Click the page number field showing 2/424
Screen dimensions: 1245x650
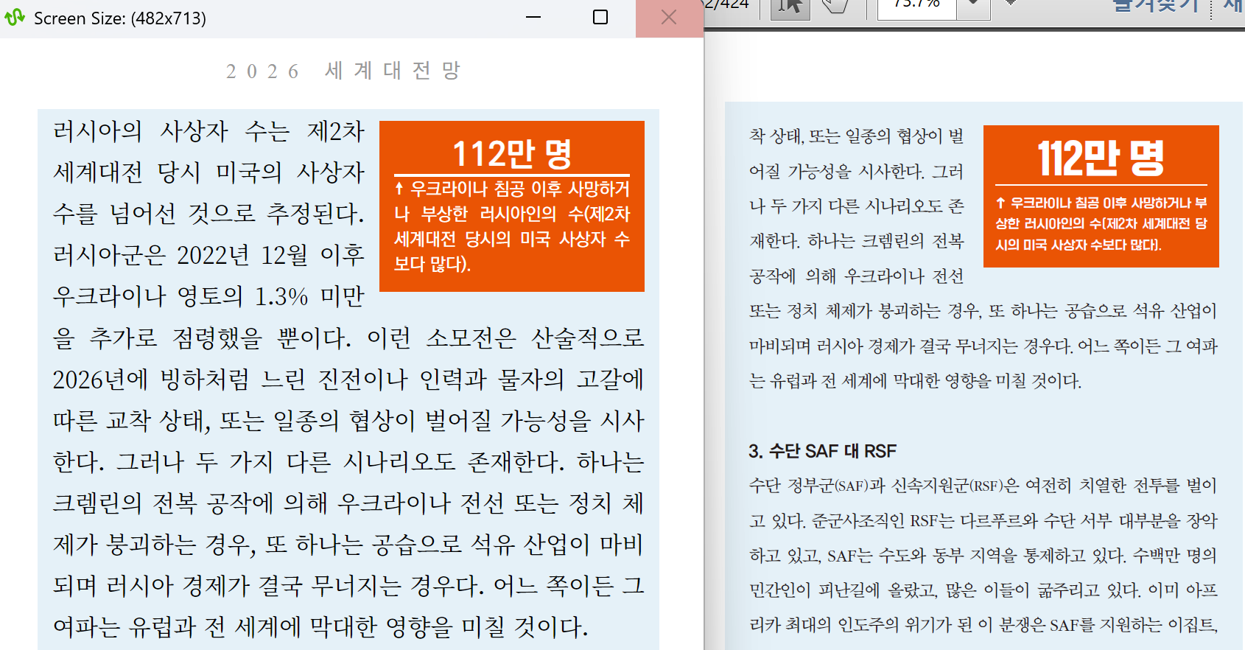727,4
